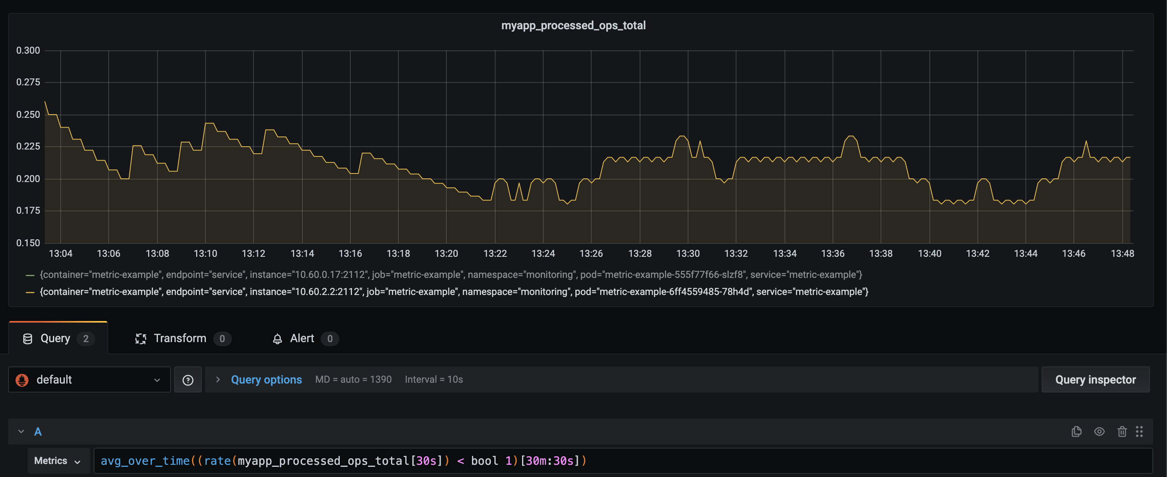
Task: Toggle visibility of query A eye icon
Action: point(1099,431)
